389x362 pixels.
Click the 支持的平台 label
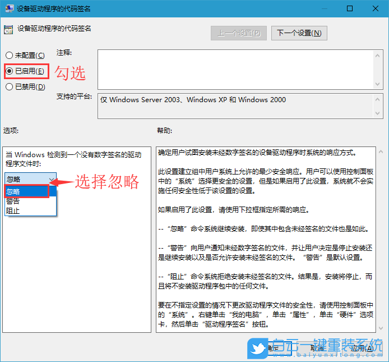coord(74,97)
